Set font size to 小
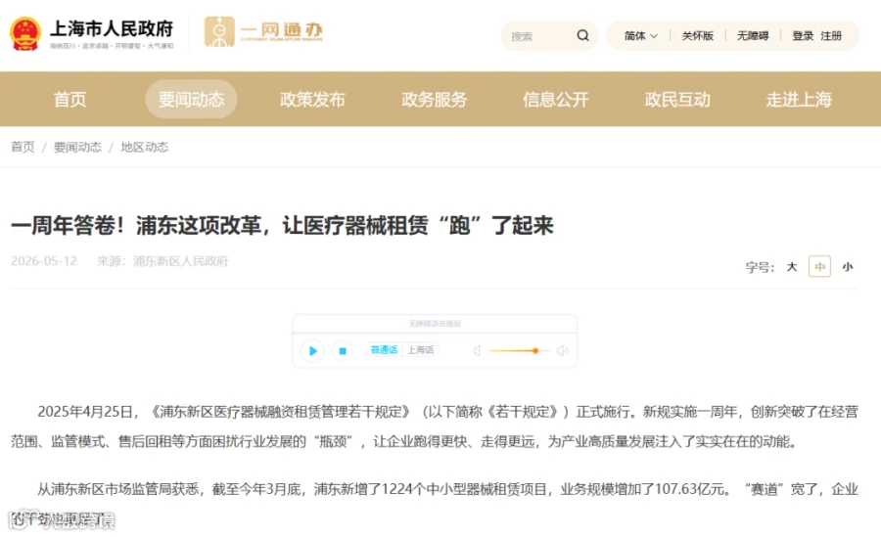The image size is (881, 537). pos(848,267)
